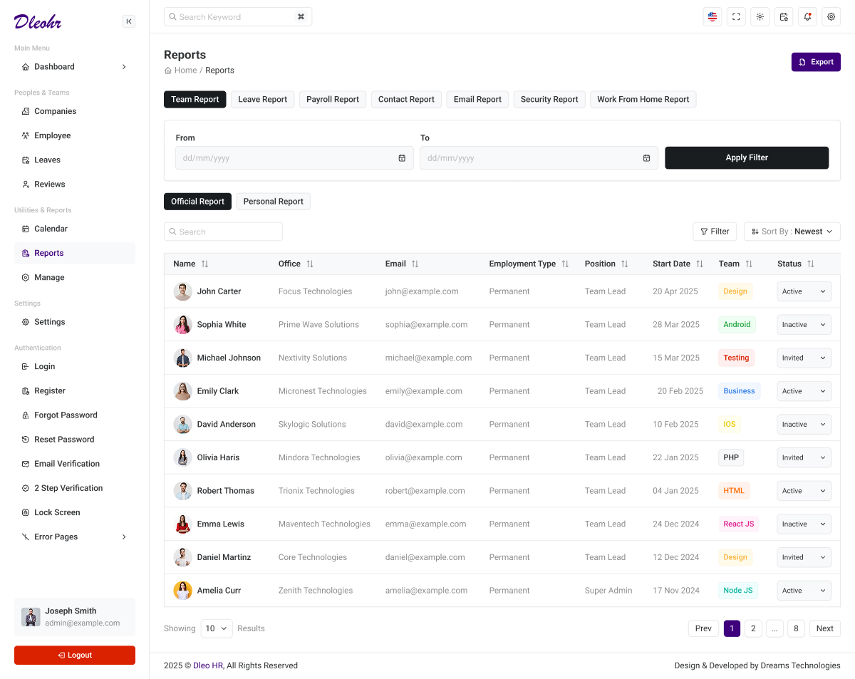Viewport: 855px width, 679px height.
Task: Change Amelia Curr's status from Active
Action: 804,590
